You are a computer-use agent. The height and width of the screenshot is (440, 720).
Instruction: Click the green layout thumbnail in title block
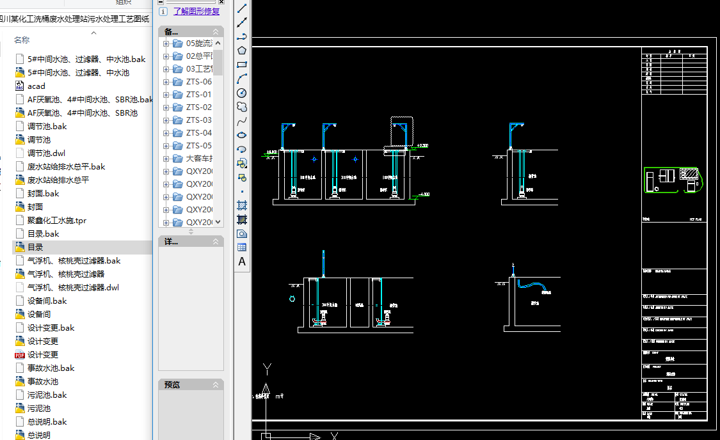pos(673,180)
